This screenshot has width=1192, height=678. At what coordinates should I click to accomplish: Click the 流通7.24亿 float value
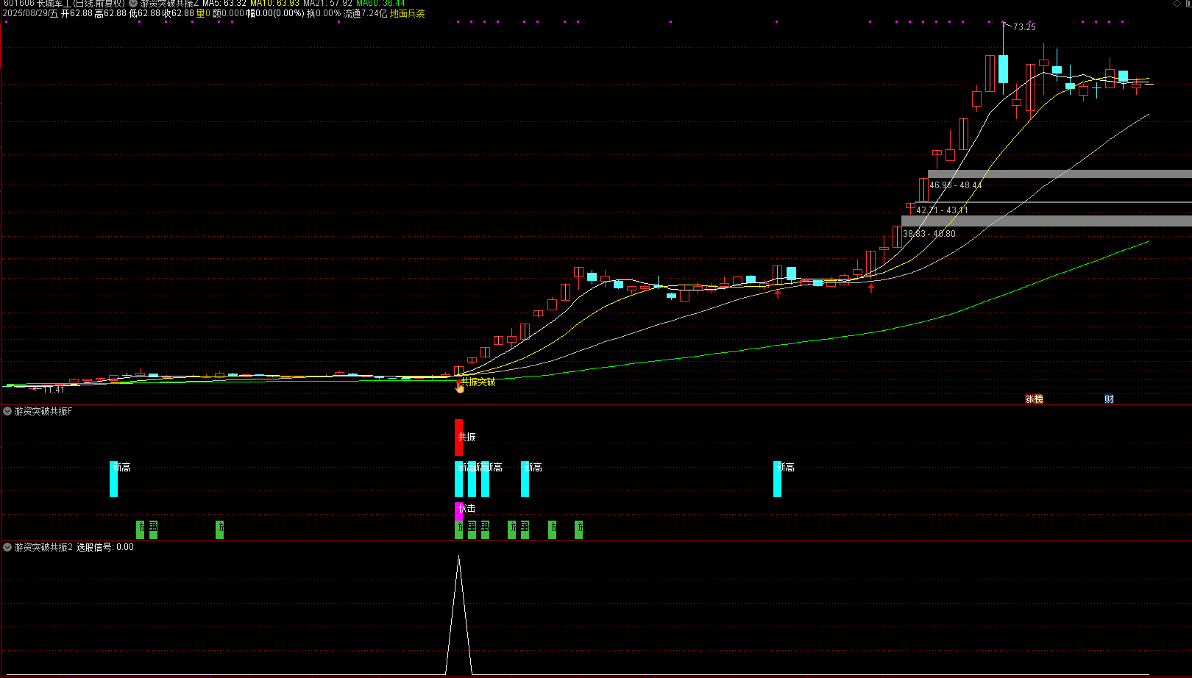point(365,13)
